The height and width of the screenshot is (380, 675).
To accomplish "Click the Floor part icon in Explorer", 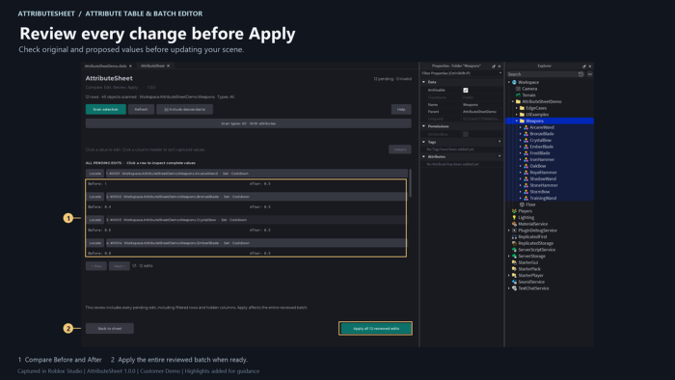I will [x=523, y=204].
